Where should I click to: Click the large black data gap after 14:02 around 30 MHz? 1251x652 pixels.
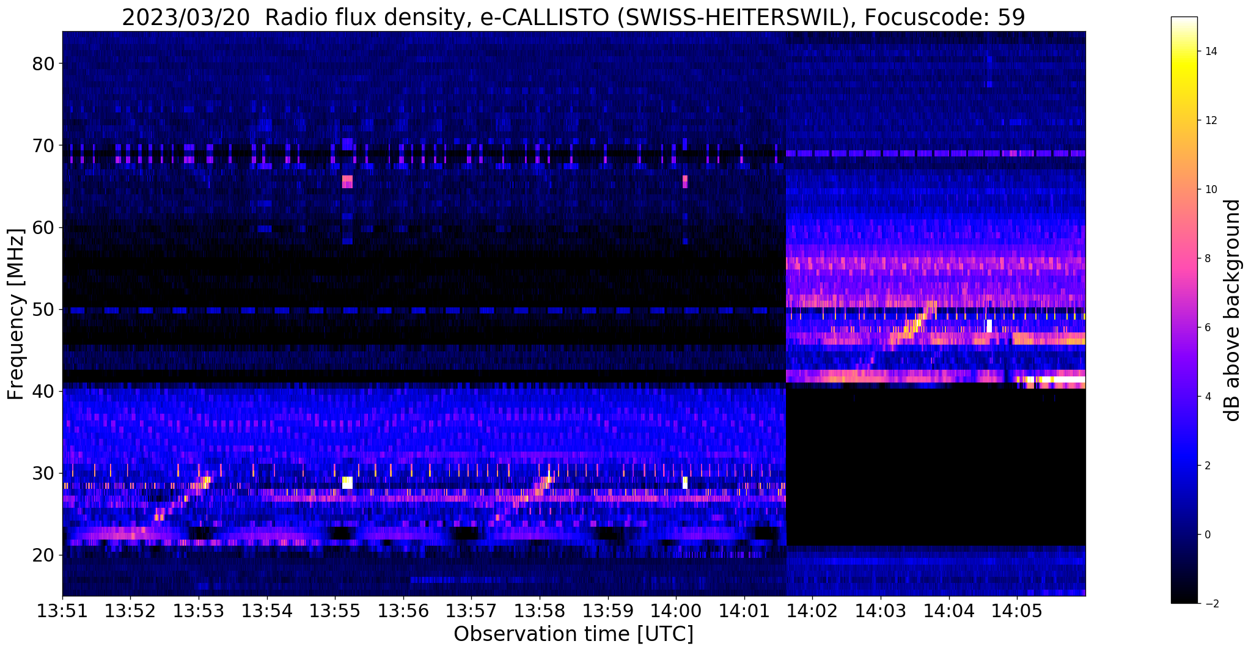(936, 468)
